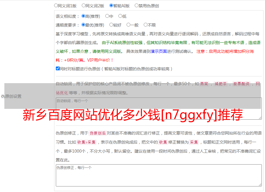Image resolution: width=265 pixels, height=192 pixels.
Task: Click the 减肥茶 example keyword
Action: pos(221,84)
